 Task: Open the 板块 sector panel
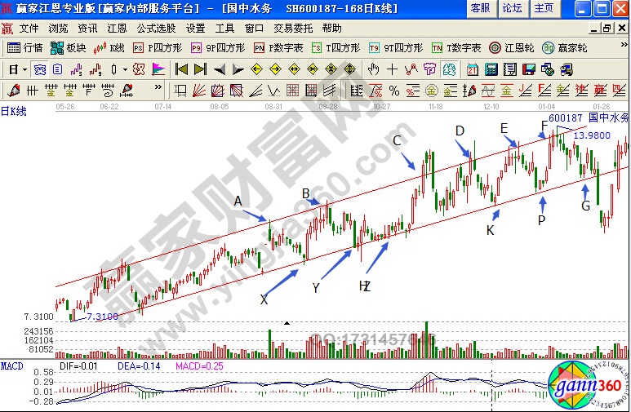[x=69, y=48]
